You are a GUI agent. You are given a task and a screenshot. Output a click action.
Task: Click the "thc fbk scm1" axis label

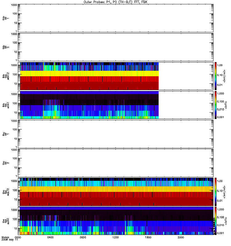(6, 221)
